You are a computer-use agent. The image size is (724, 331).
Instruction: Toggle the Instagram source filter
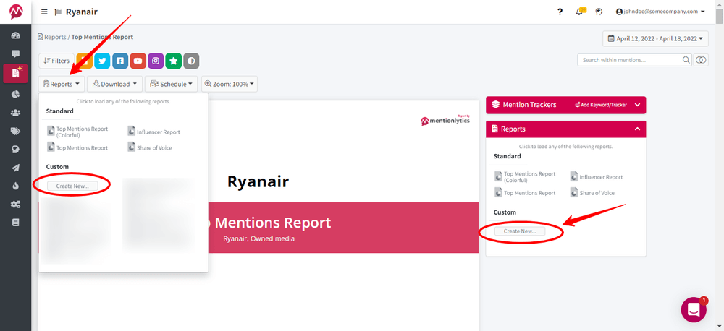(156, 61)
